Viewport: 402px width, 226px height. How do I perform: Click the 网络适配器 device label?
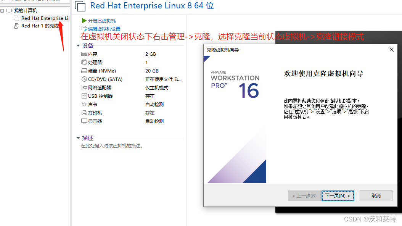[100, 88]
